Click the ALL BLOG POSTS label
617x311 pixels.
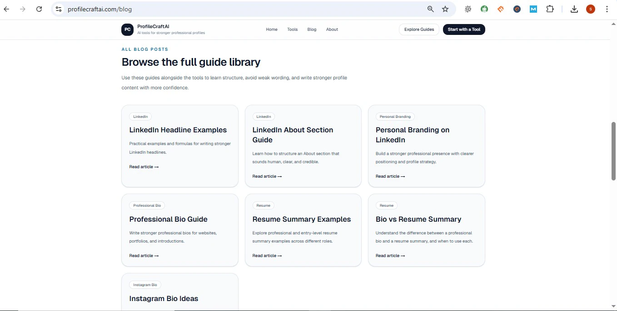[145, 49]
